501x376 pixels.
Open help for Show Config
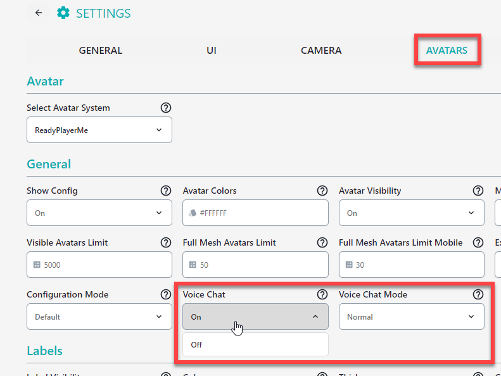point(166,191)
